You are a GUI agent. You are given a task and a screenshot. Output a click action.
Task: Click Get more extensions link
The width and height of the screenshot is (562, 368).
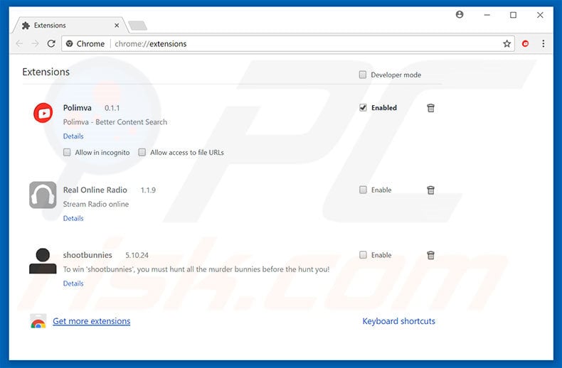pos(91,321)
